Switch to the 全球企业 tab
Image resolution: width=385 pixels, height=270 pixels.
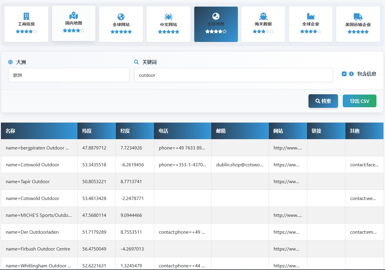311,24
